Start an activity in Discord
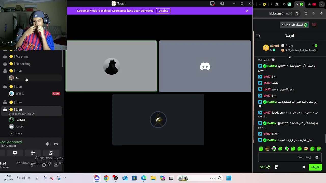Image resolution: width=326 pixels, height=183 pixels. pyautogui.click(x=33, y=153)
